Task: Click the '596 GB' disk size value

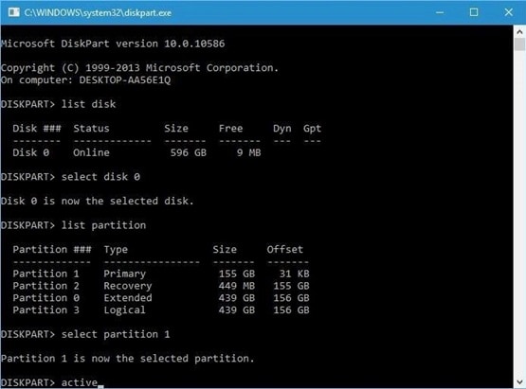Action: (189, 152)
